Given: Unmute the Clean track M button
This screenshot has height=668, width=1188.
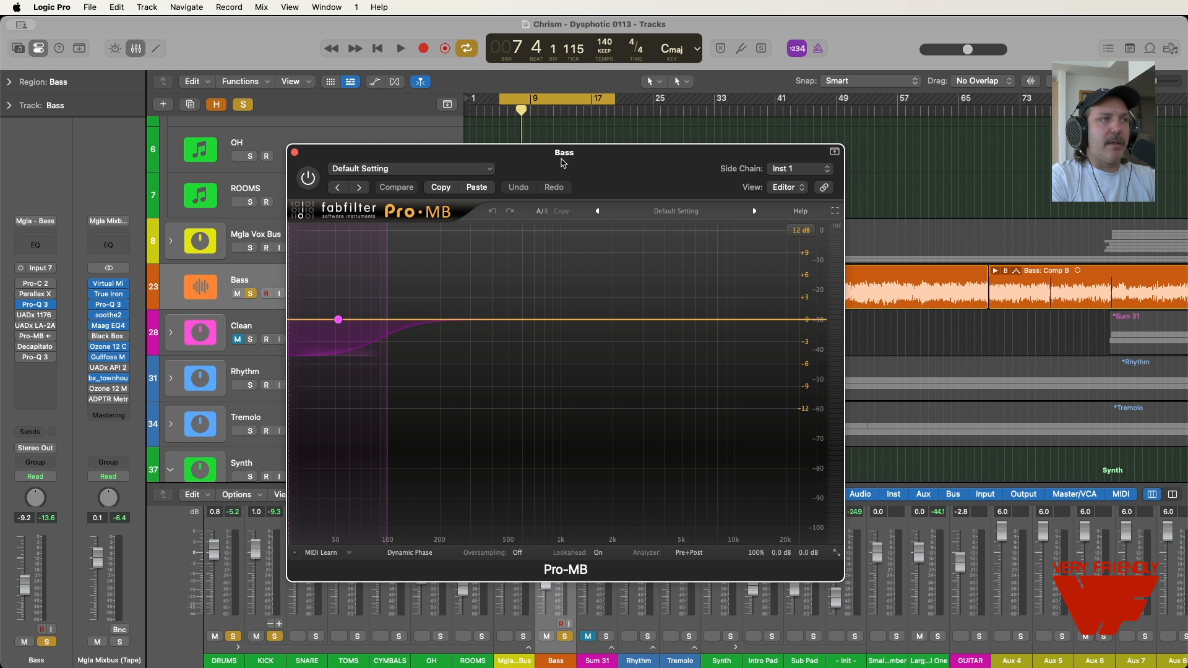Looking at the screenshot, I should [x=237, y=340].
